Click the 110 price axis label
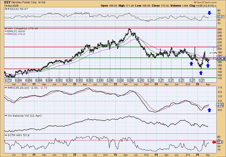 coord(219,78)
